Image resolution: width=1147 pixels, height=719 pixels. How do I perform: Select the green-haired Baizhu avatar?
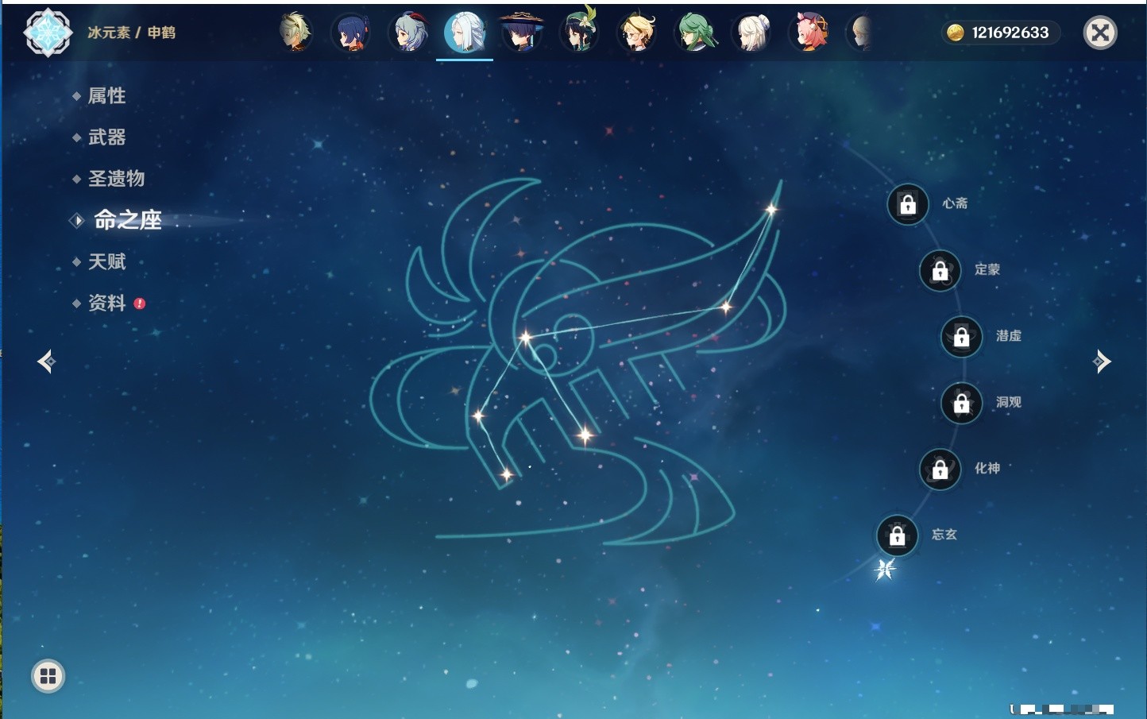[695, 33]
